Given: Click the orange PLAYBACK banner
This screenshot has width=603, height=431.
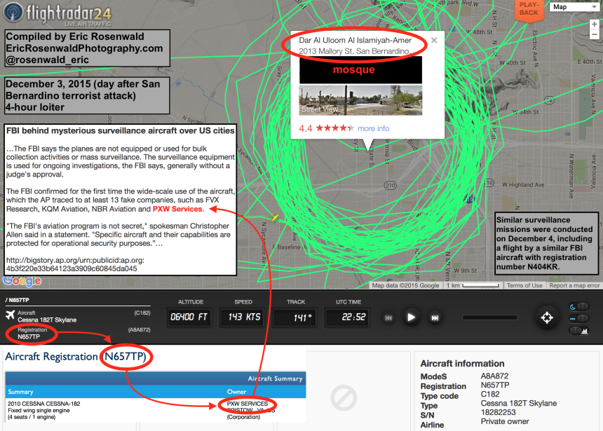Looking at the screenshot, I should (x=529, y=9).
